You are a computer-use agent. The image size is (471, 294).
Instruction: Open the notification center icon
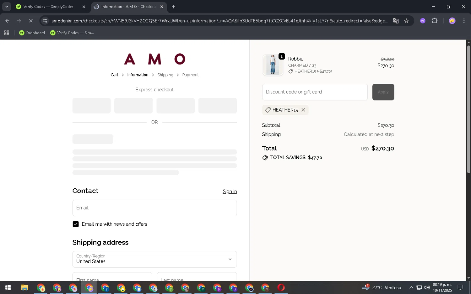(x=460, y=287)
